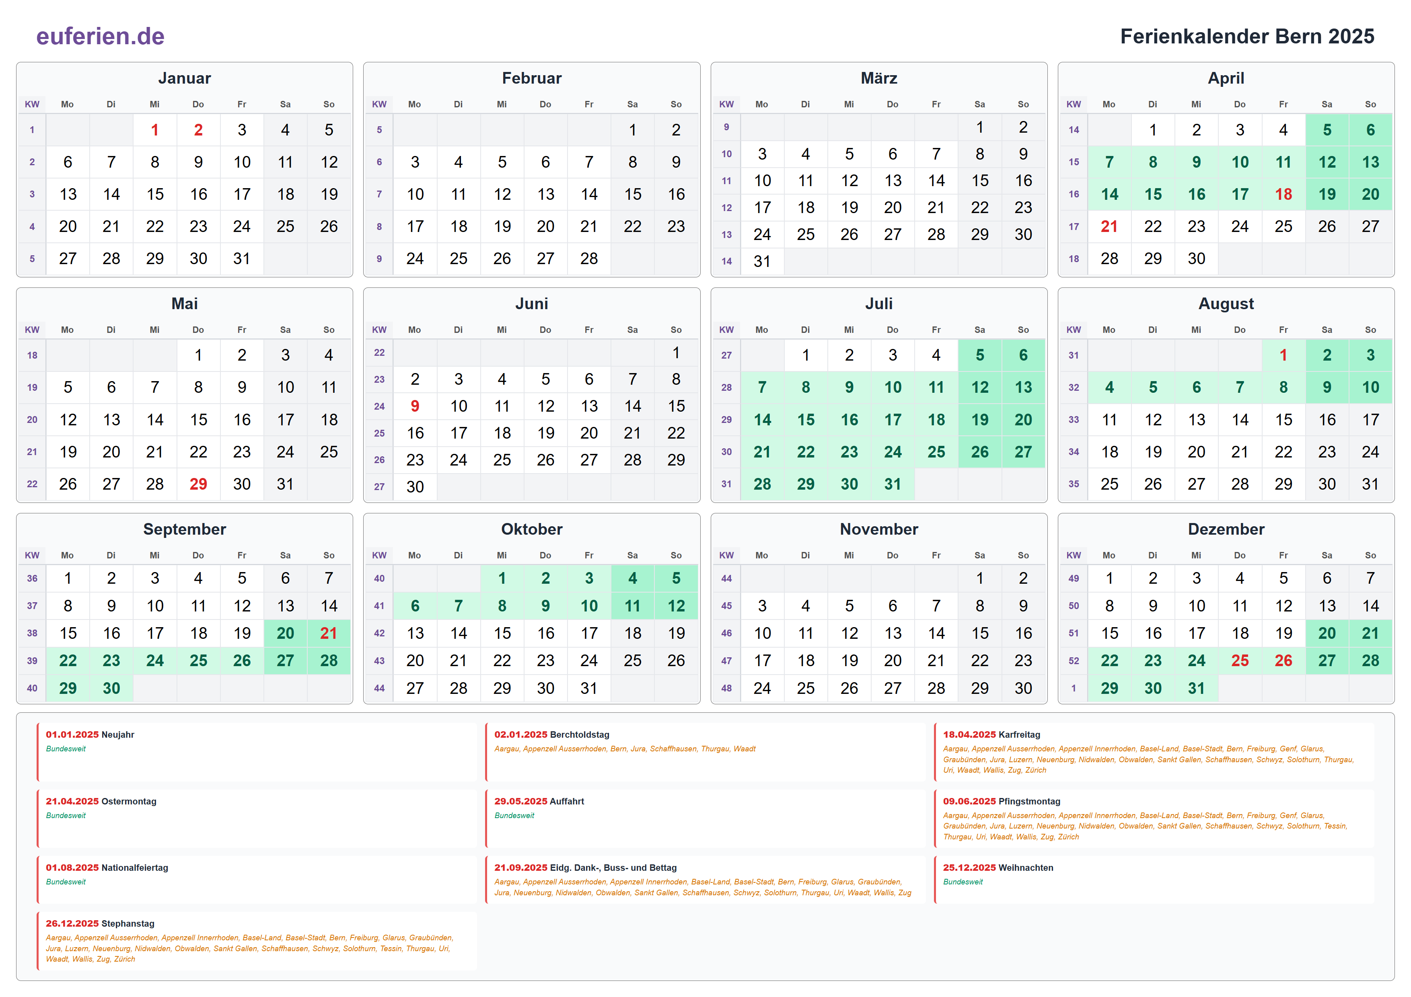Select the April month heading
The width and height of the screenshot is (1411, 997).
click(1226, 78)
